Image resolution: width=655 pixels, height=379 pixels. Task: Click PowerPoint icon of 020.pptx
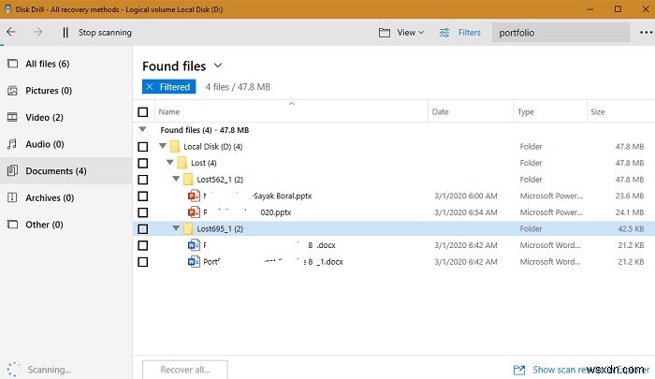[x=194, y=212]
